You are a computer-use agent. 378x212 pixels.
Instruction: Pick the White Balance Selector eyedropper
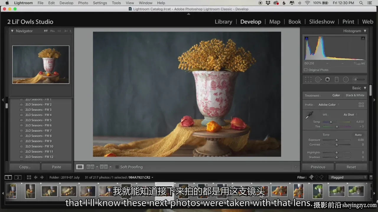(309, 115)
